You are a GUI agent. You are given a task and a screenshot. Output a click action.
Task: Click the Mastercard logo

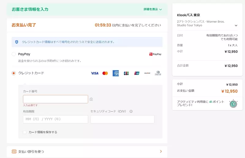105,73
